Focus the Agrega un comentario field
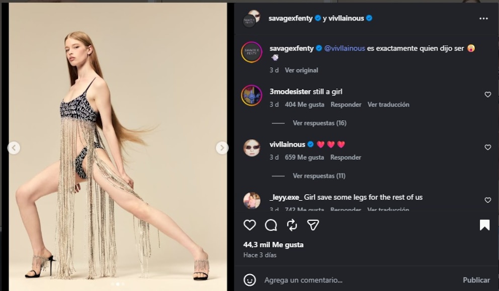The width and height of the screenshot is (499, 291). point(360,280)
